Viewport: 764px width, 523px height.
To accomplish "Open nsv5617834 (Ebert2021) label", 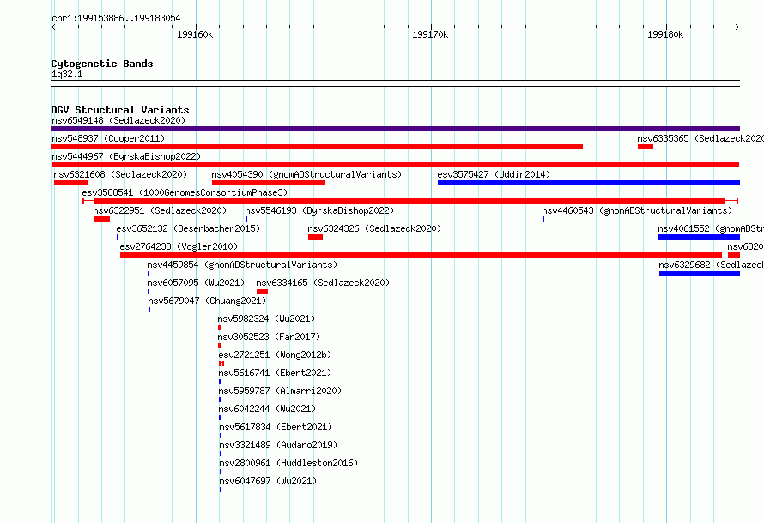I will point(276,427).
